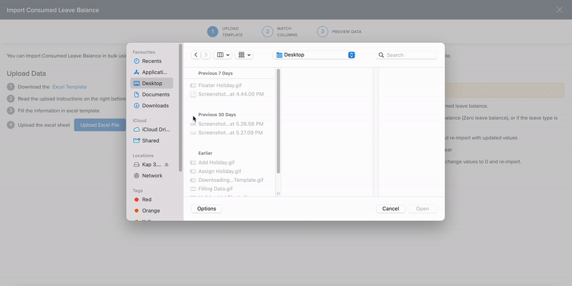Select the Floater Holiday.gif file
The width and height of the screenshot is (572, 286).
point(220,85)
